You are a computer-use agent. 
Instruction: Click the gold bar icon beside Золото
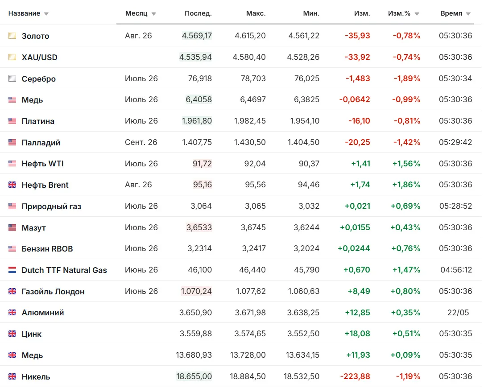(12, 36)
